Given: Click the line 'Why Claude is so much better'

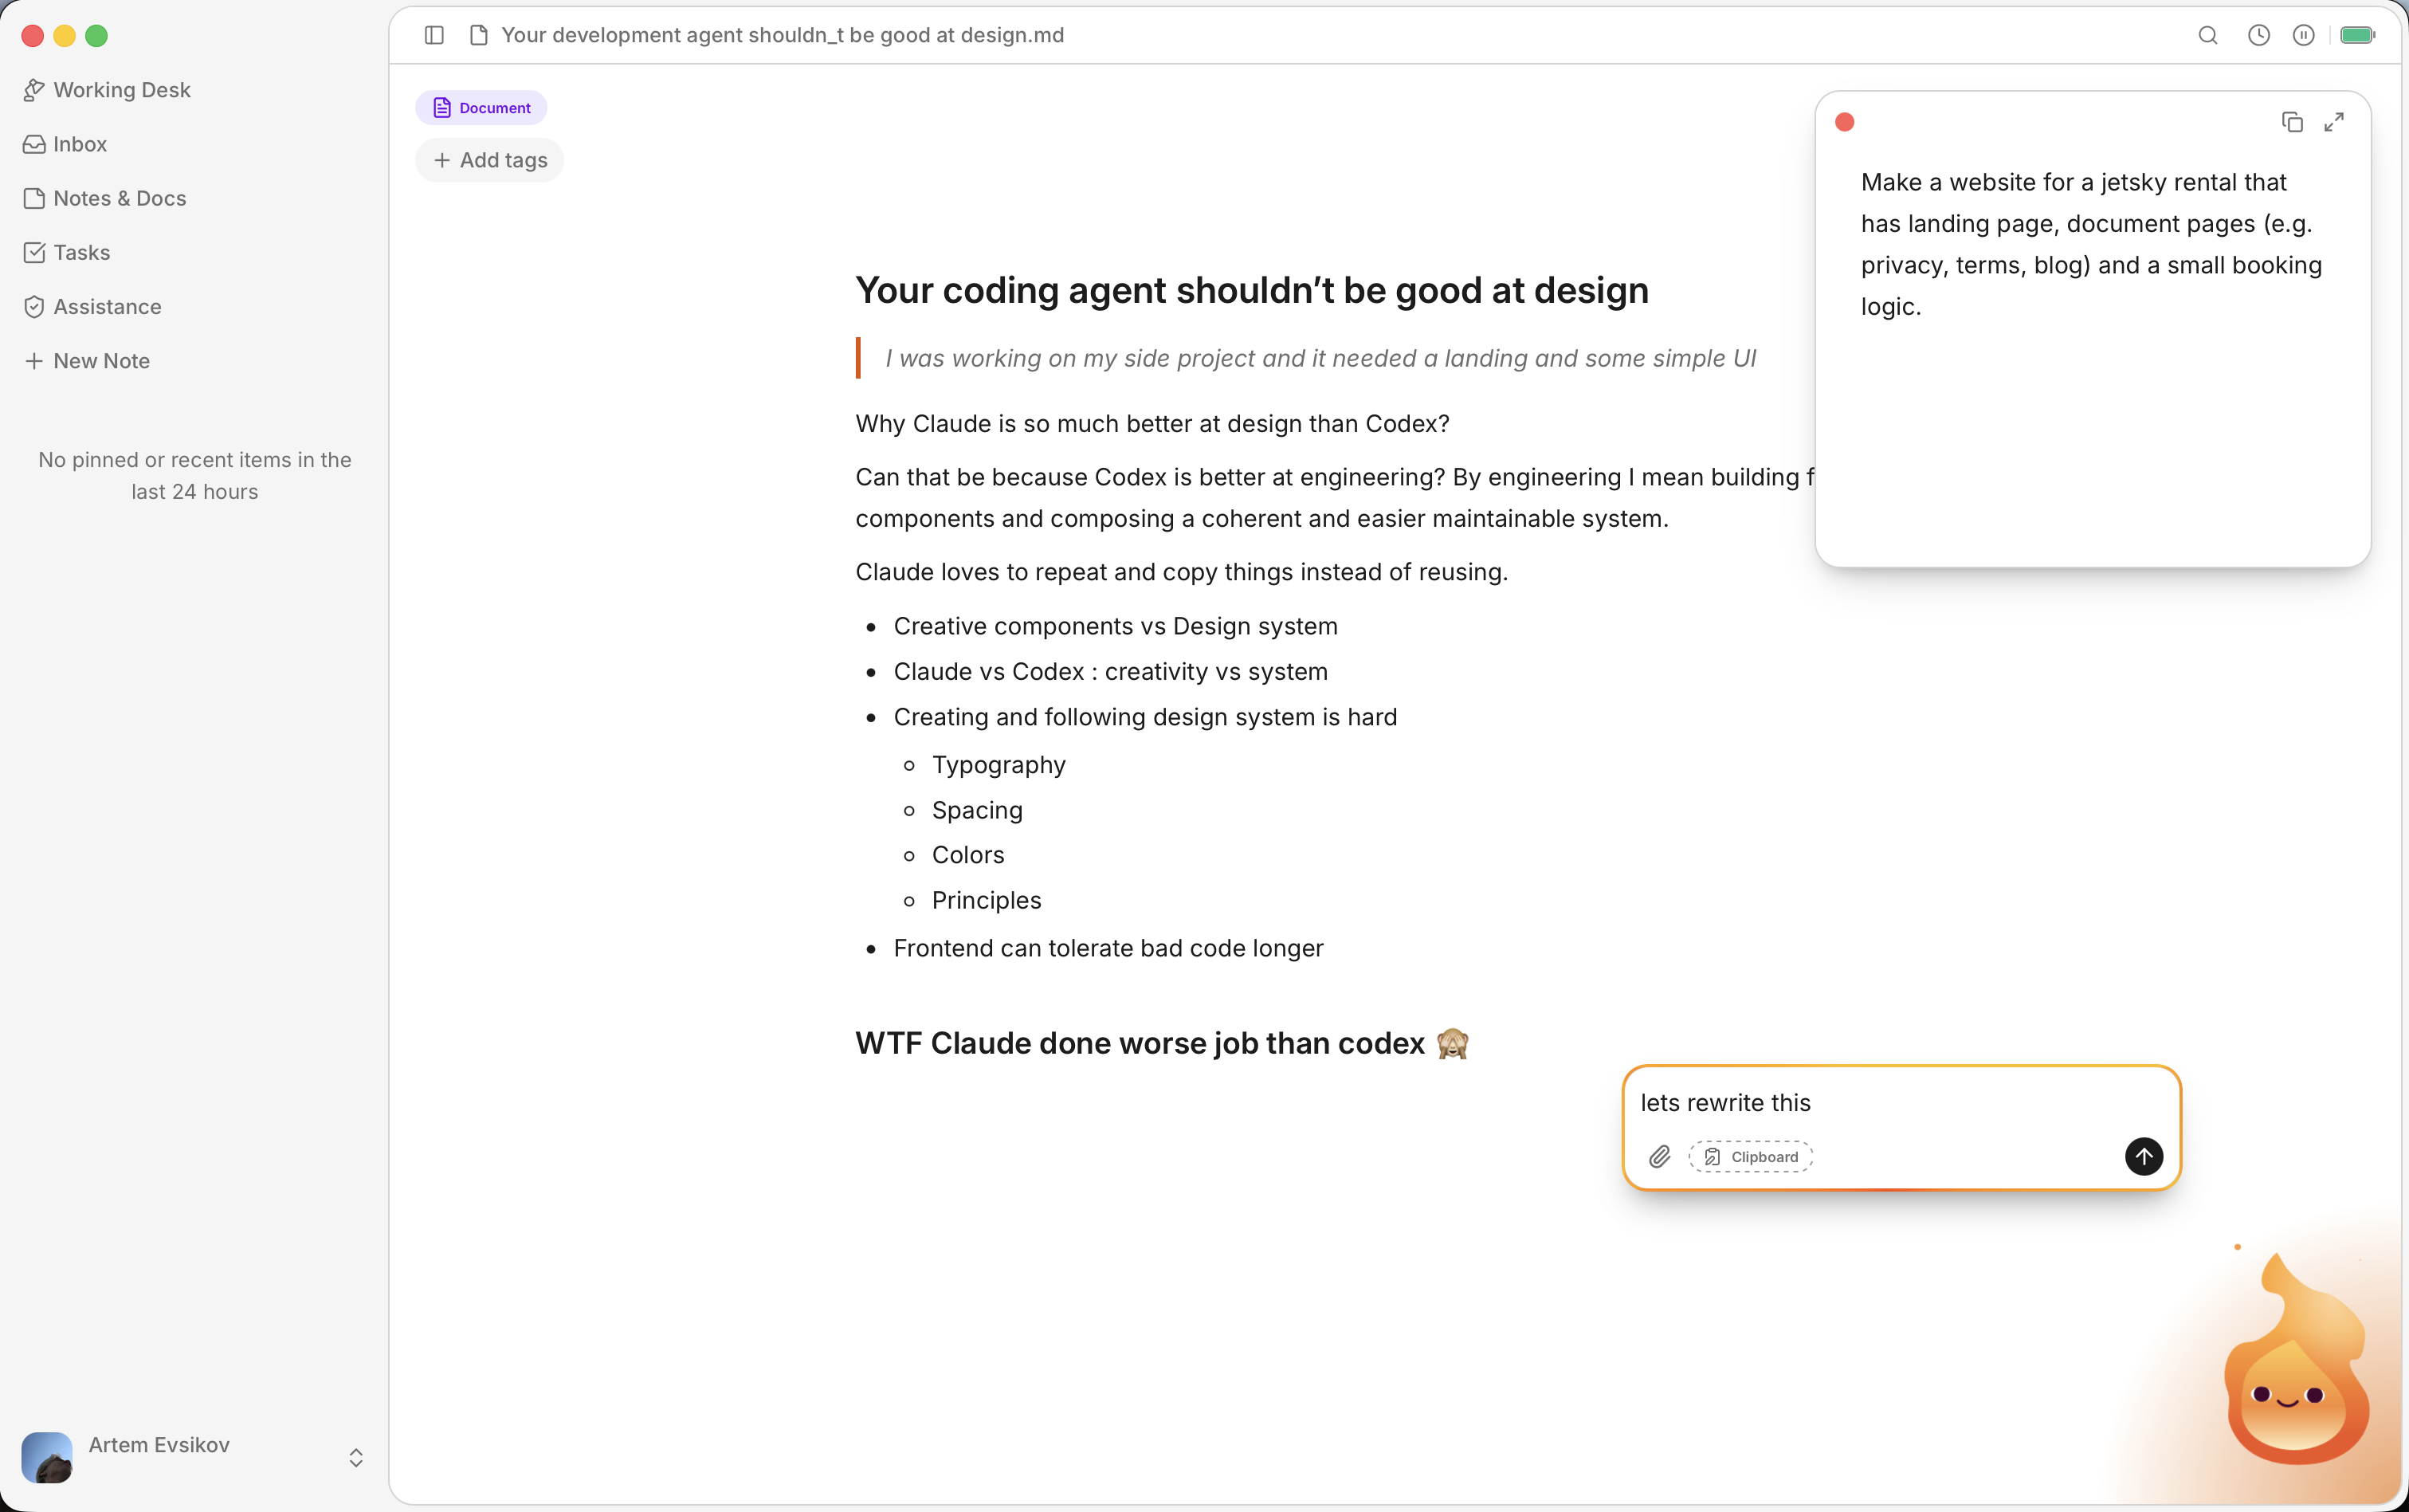Looking at the screenshot, I should coord(1152,423).
